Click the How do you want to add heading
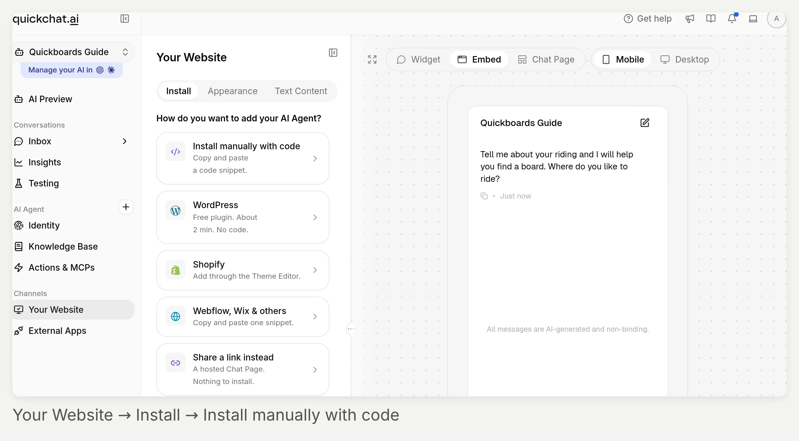799x441 pixels. [239, 118]
